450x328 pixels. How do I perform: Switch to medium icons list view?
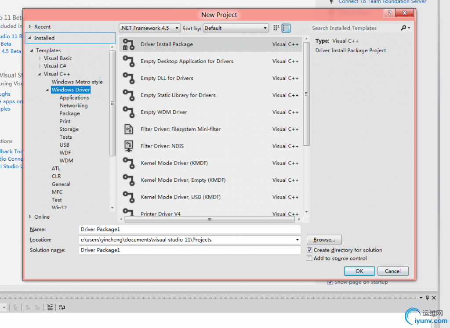pyautogui.click(x=286, y=28)
